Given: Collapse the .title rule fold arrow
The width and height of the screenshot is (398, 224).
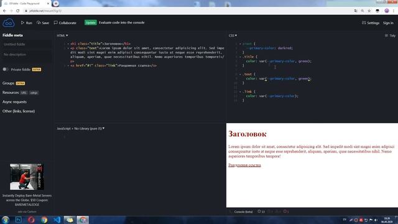Looking at the screenshot, I should [240, 57].
